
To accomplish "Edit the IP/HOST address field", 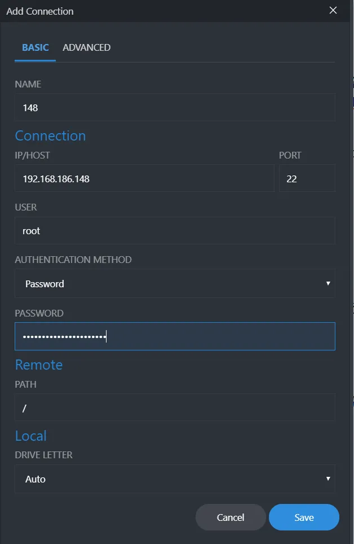I will tap(144, 179).
